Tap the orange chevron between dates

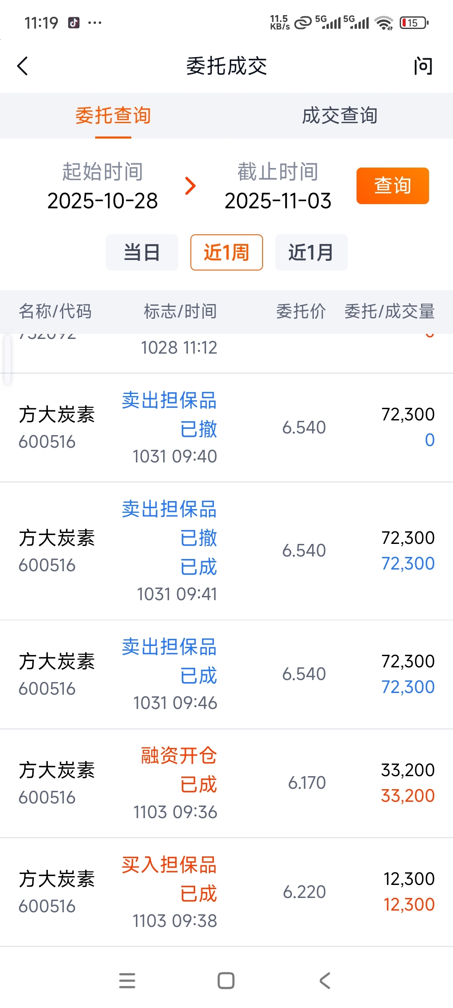pyautogui.click(x=190, y=186)
